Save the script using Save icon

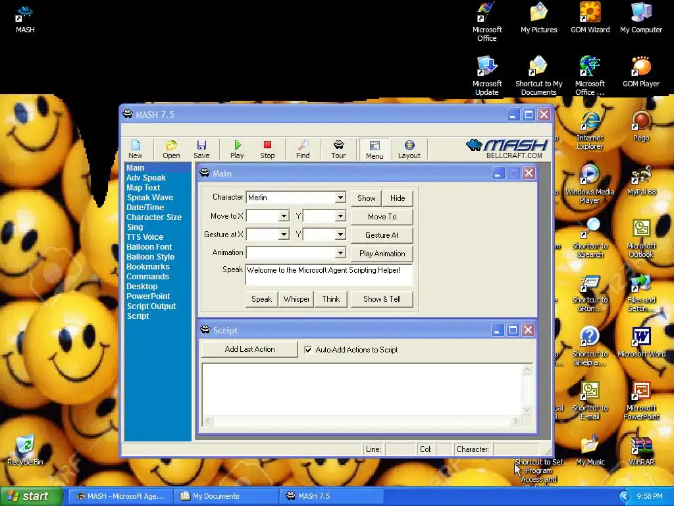[x=201, y=150]
